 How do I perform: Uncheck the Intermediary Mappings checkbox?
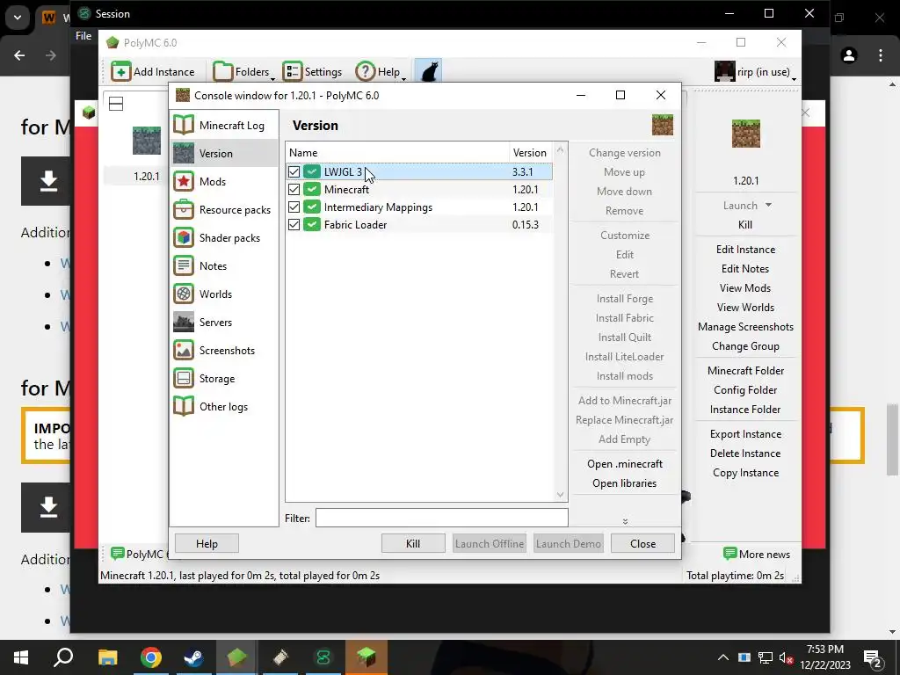(x=294, y=207)
